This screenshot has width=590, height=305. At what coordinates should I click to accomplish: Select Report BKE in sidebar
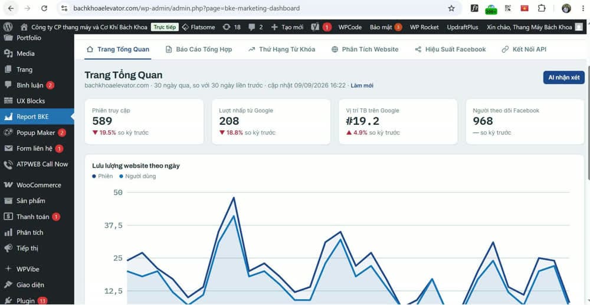(37, 117)
